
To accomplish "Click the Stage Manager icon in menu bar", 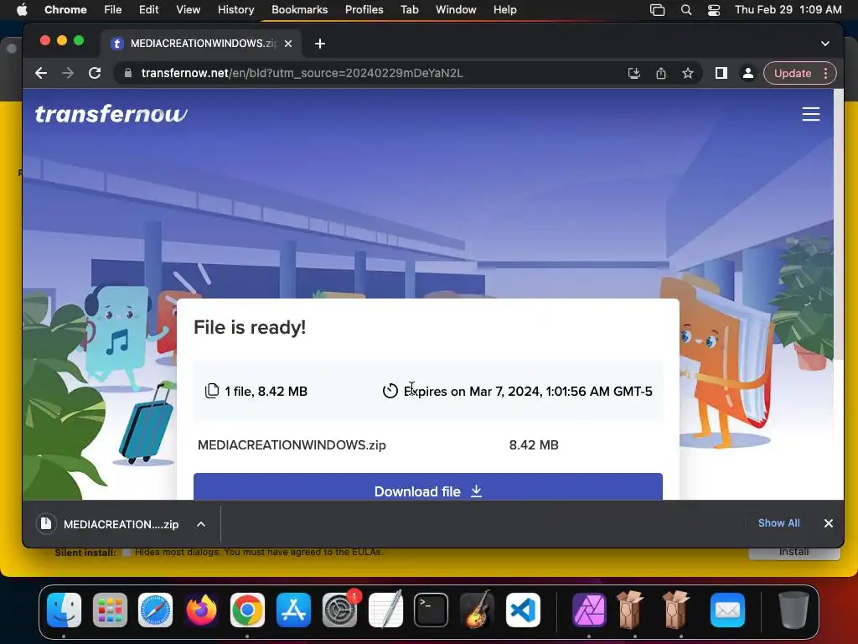I will click(x=657, y=9).
